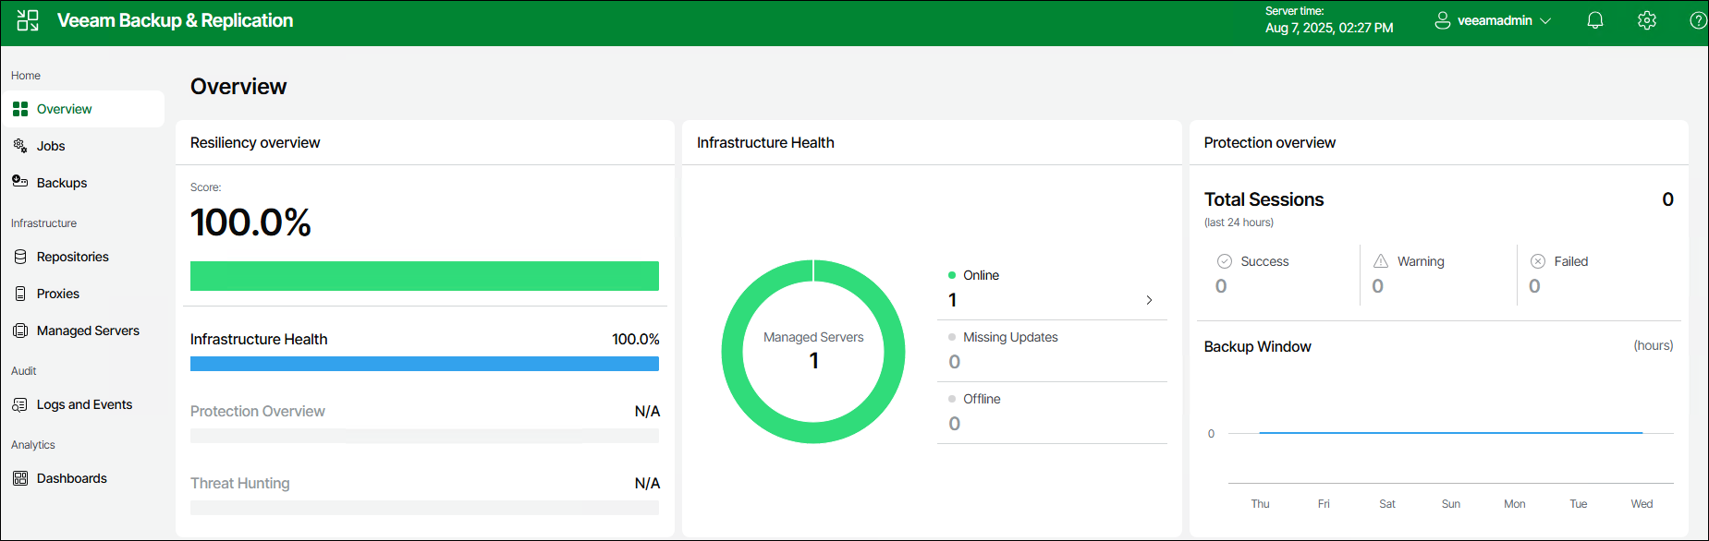Click the Sun axis label
Image resolution: width=1709 pixels, height=541 pixels.
pyautogui.click(x=1451, y=503)
